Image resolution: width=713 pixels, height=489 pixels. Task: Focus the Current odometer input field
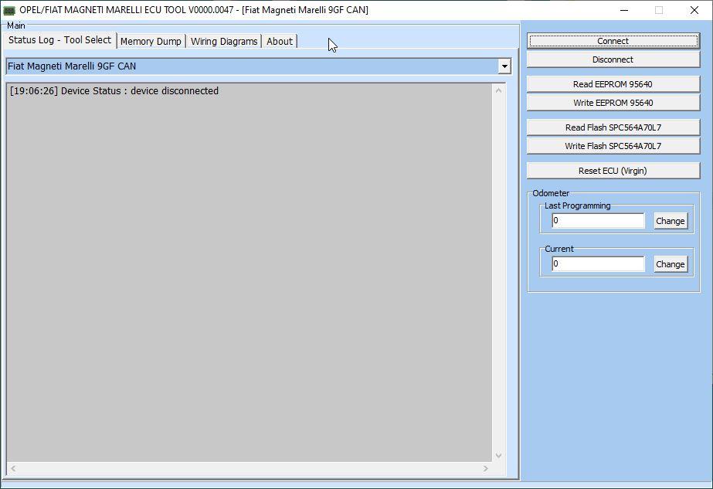click(x=599, y=264)
